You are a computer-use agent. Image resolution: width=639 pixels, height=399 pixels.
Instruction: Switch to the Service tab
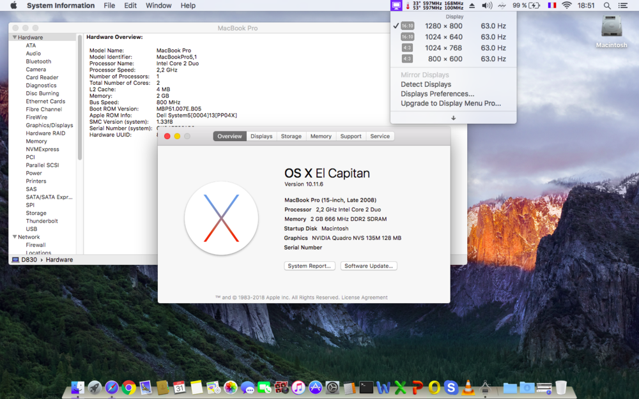coord(380,137)
